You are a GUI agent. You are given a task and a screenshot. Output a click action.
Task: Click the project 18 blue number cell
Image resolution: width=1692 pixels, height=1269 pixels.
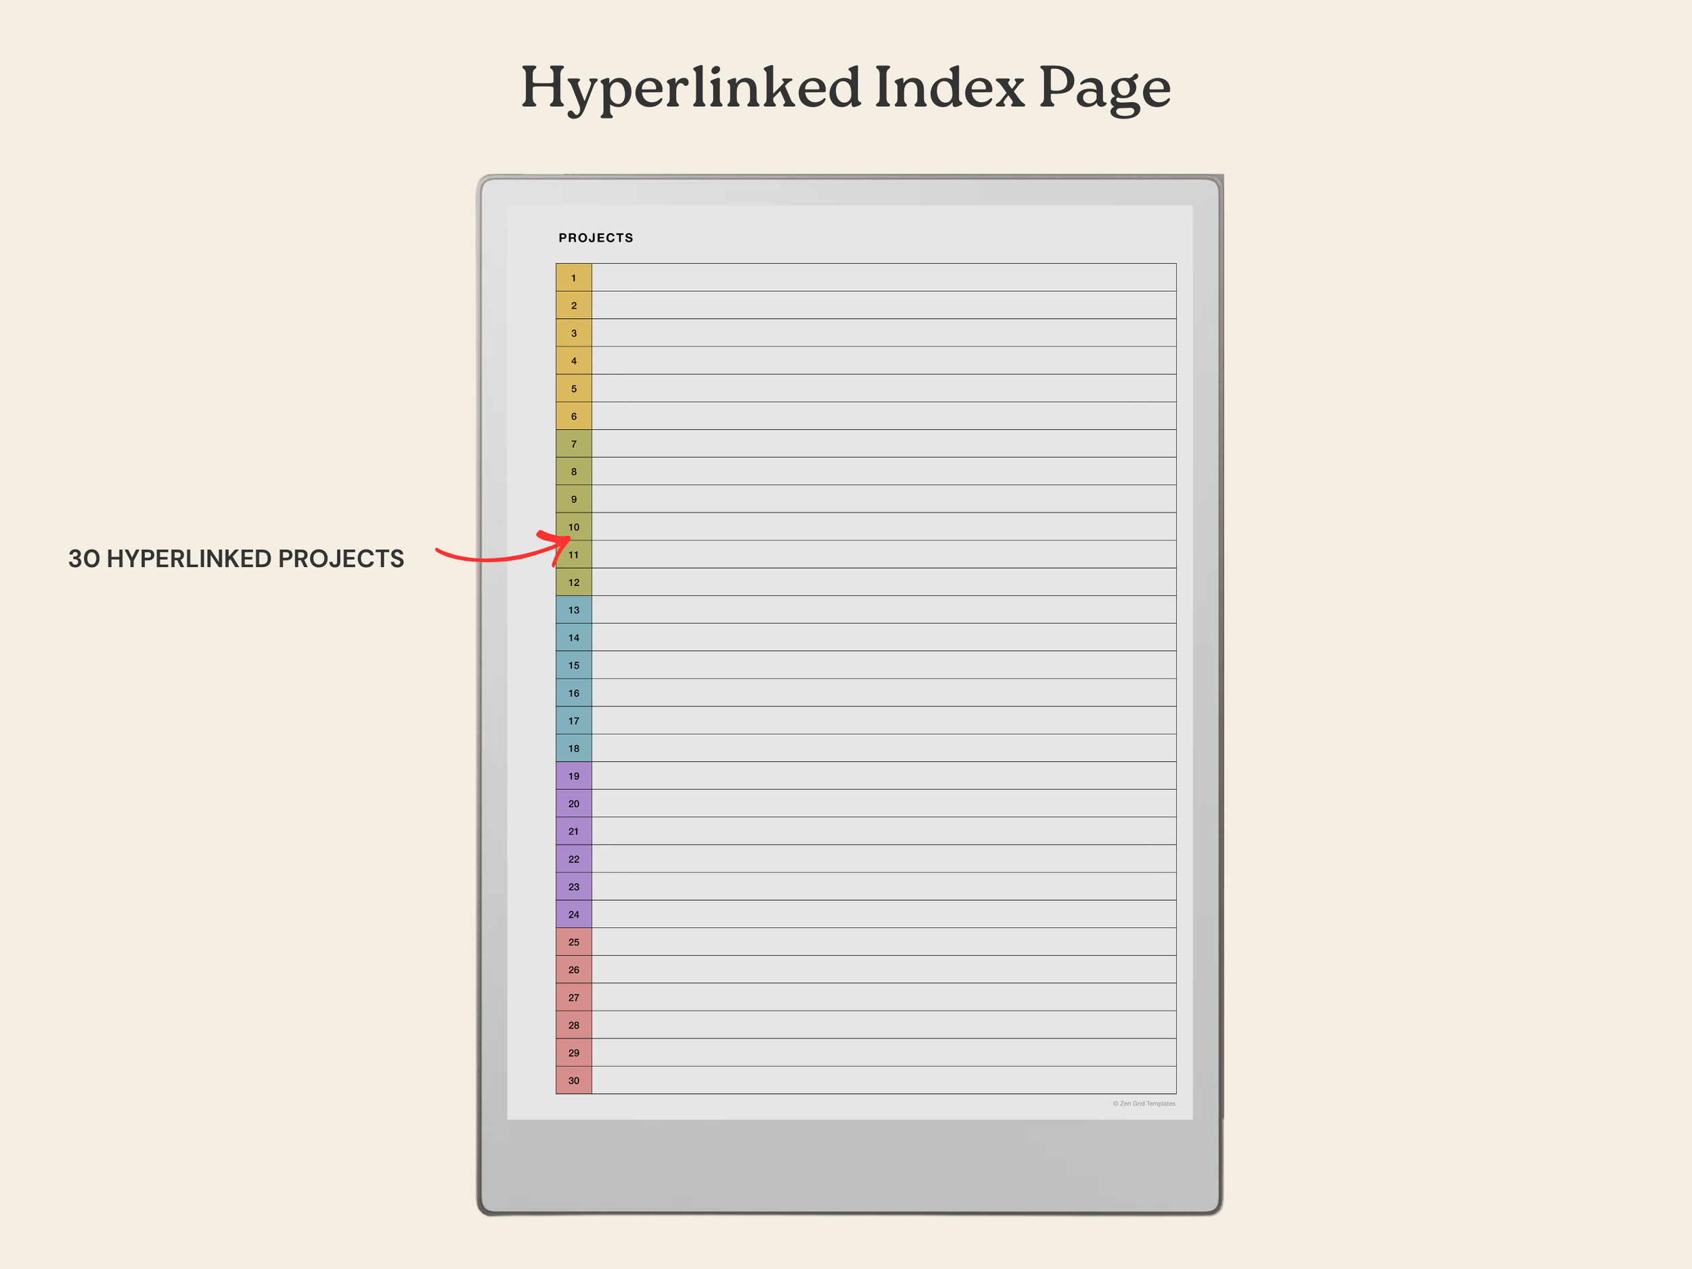[574, 748]
